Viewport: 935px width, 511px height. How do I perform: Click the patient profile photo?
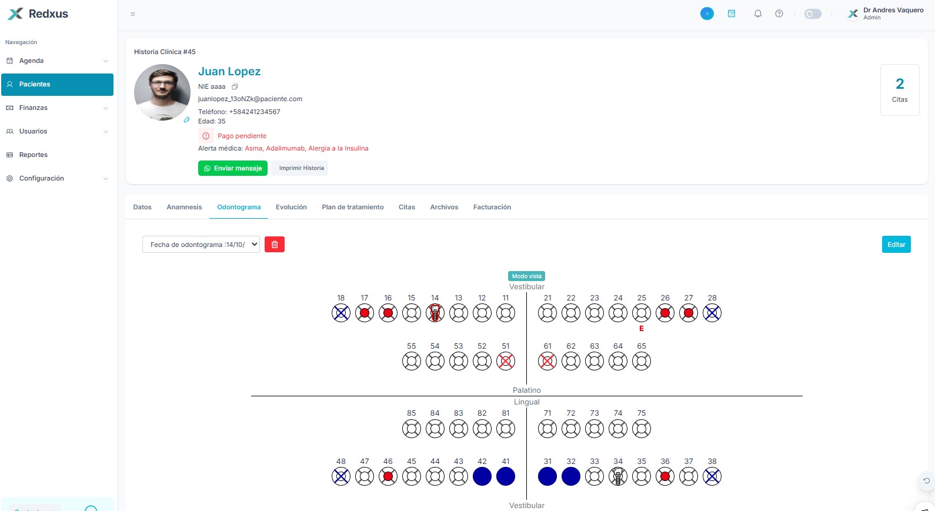coord(162,92)
